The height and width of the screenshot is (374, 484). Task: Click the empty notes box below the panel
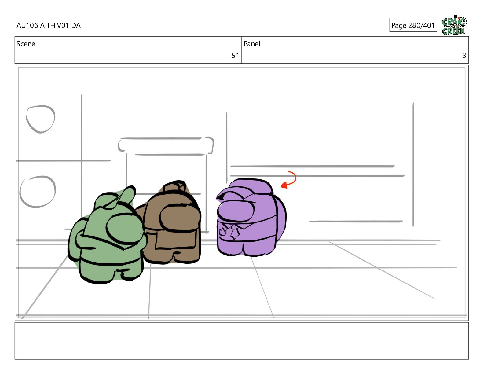(241, 341)
